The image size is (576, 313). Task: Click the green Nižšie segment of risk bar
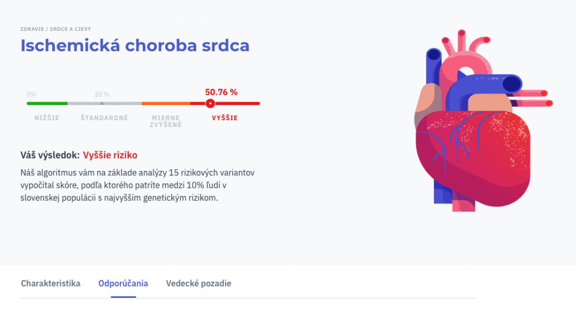click(x=47, y=103)
